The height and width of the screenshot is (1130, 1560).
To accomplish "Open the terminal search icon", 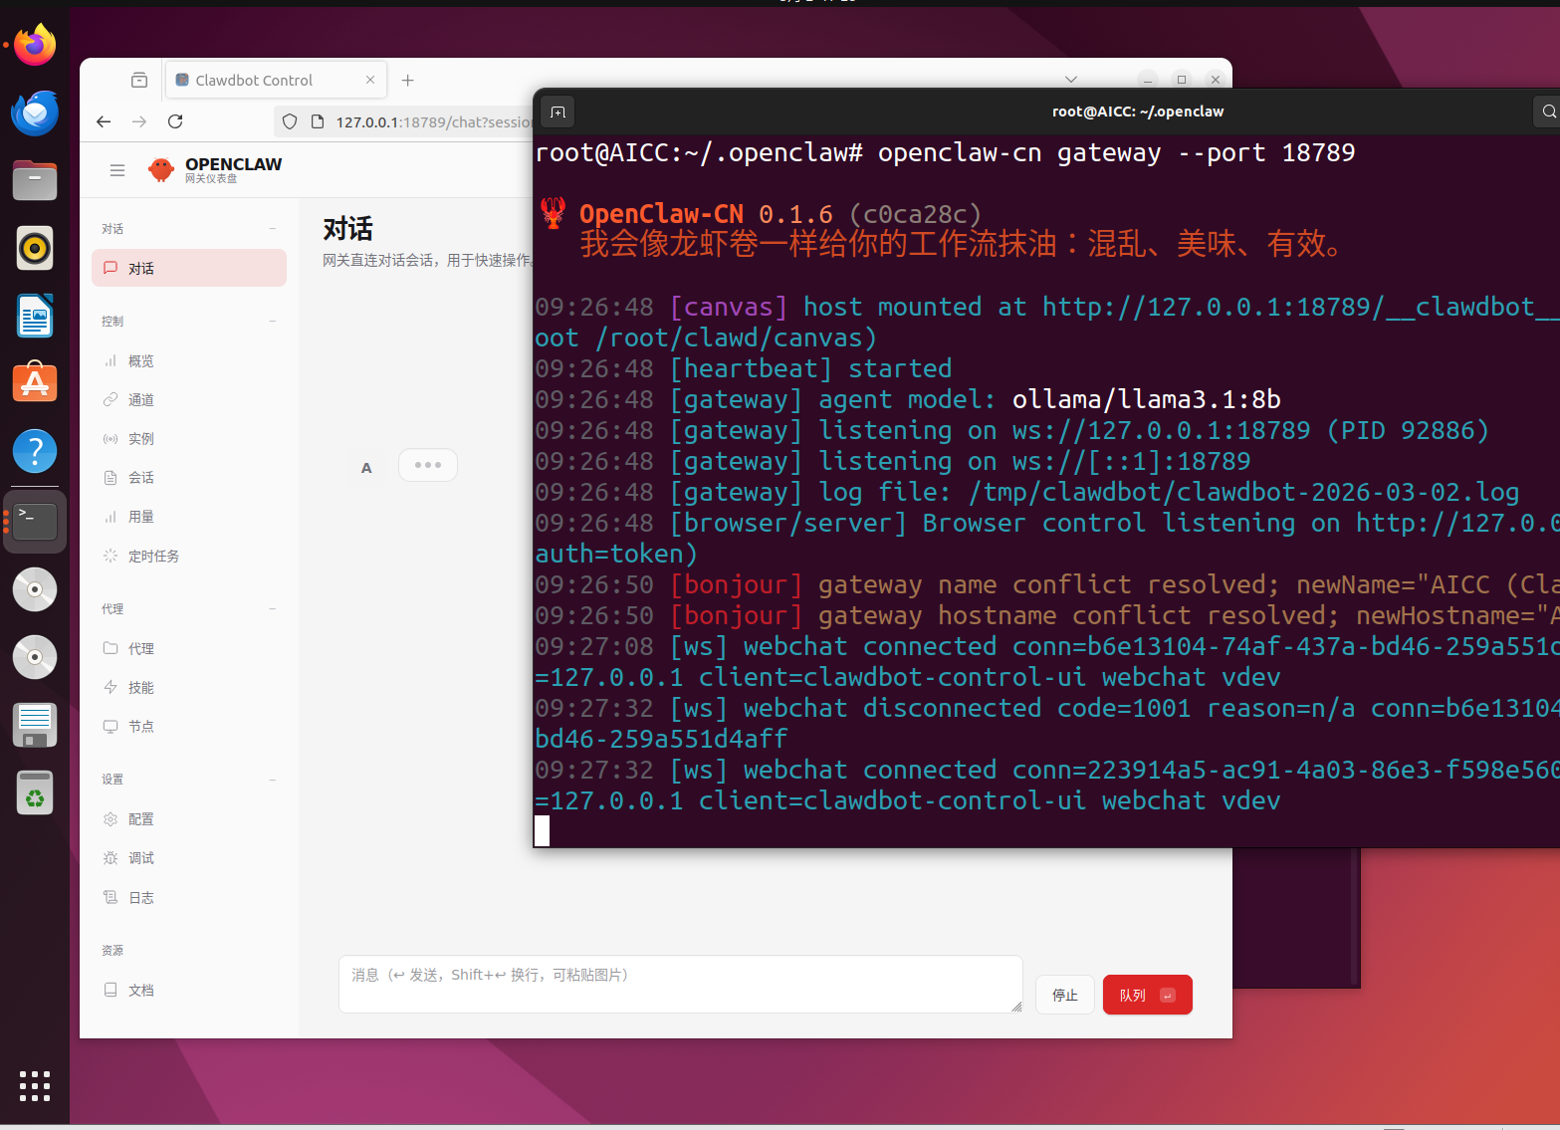I will pyautogui.click(x=1548, y=112).
